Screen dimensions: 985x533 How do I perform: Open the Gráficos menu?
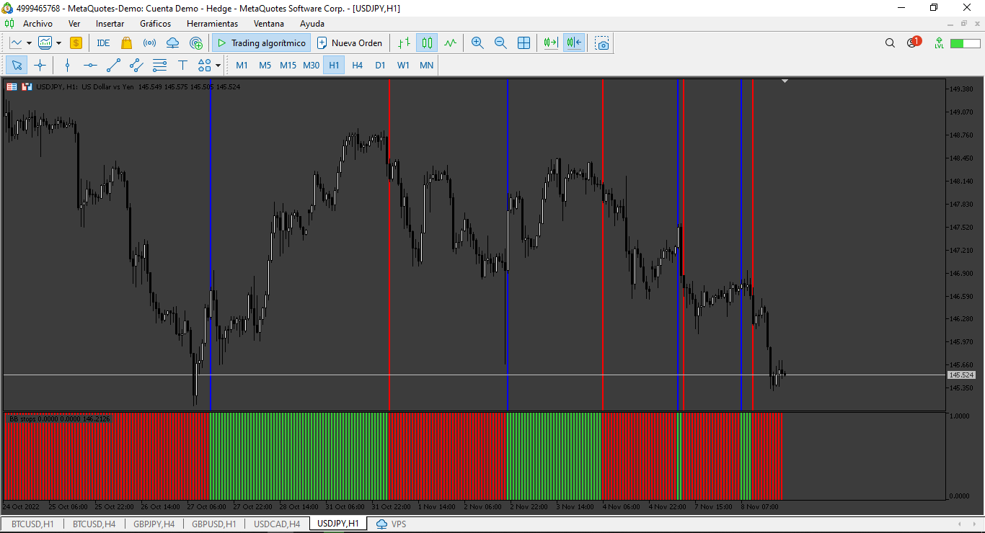point(155,24)
